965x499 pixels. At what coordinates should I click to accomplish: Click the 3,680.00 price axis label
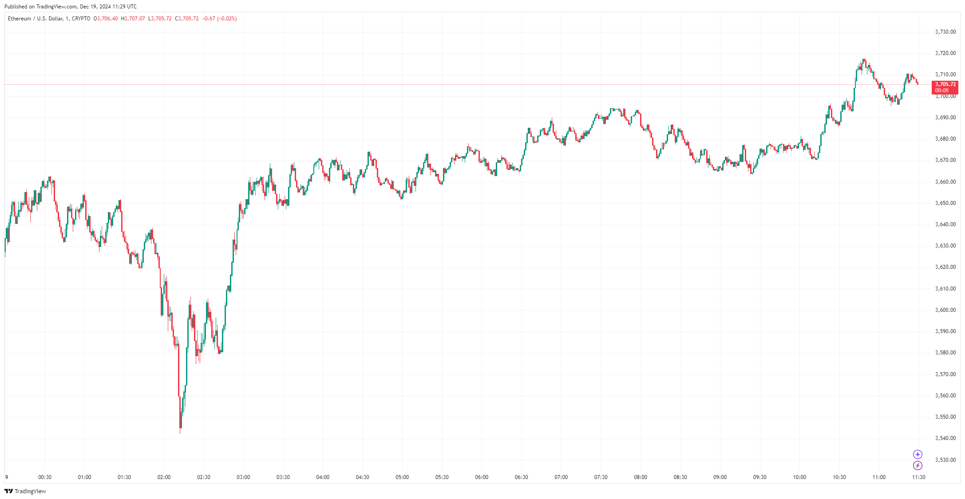pos(945,139)
